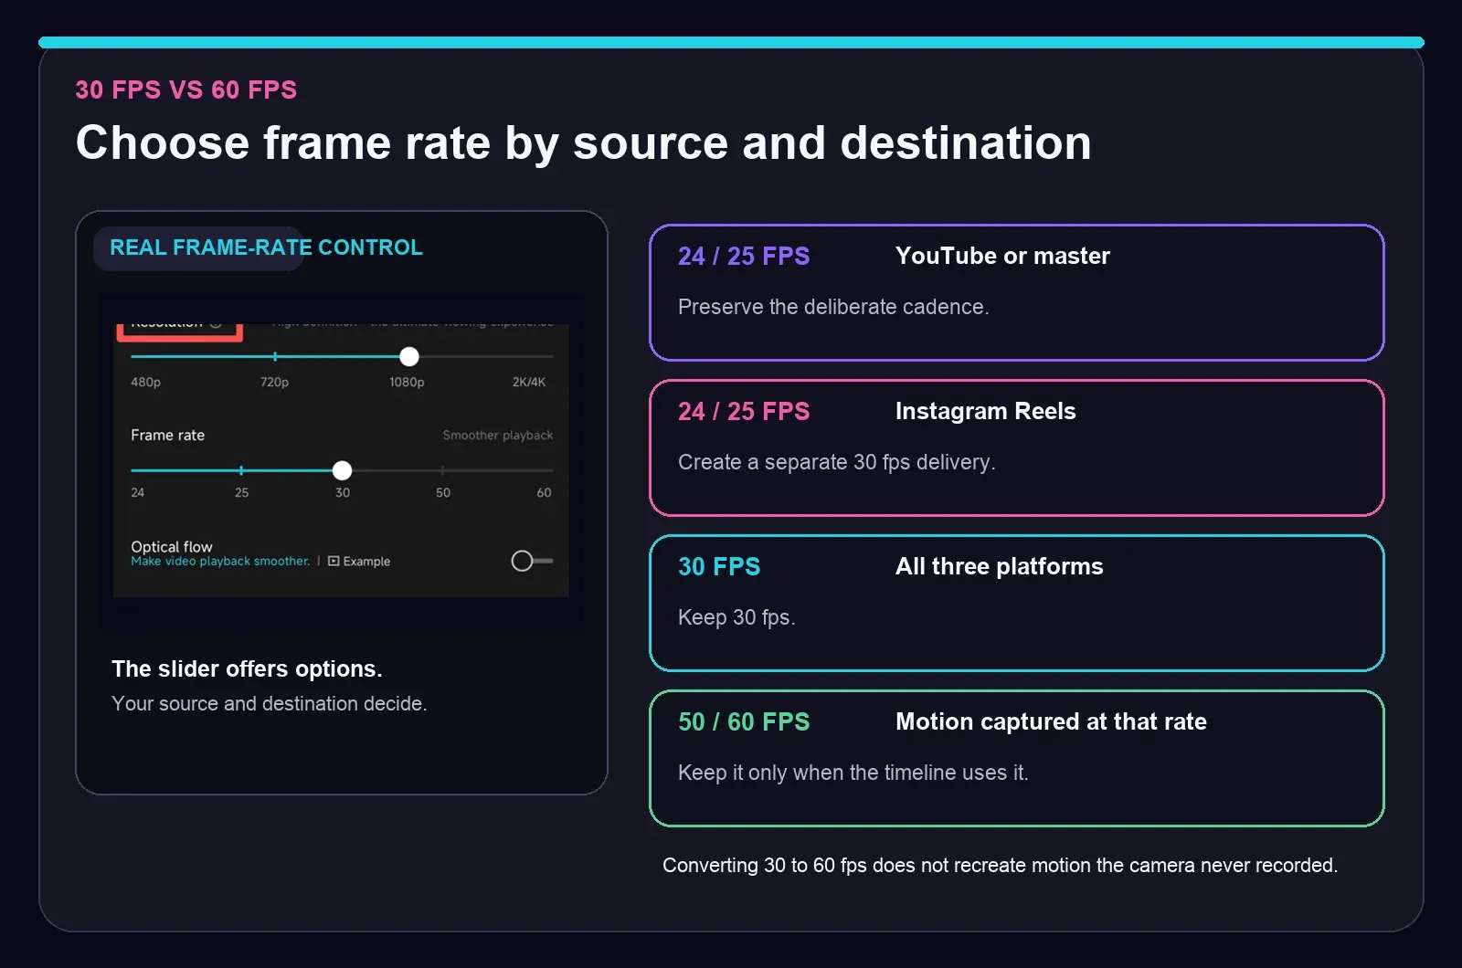Image resolution: width=1462 pixels, height=968 pixels.
Task: Click the '30 FPS' card label
Action: (x=719, y=566)
